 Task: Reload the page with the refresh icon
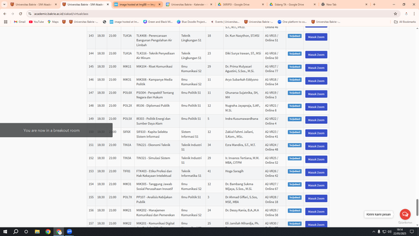[20, 14]
